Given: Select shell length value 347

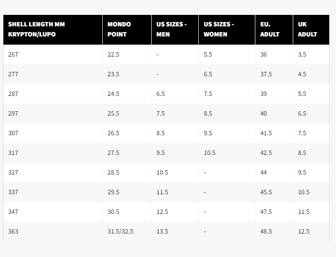Looking at the screenshot, I should click(x=13, y=212).
